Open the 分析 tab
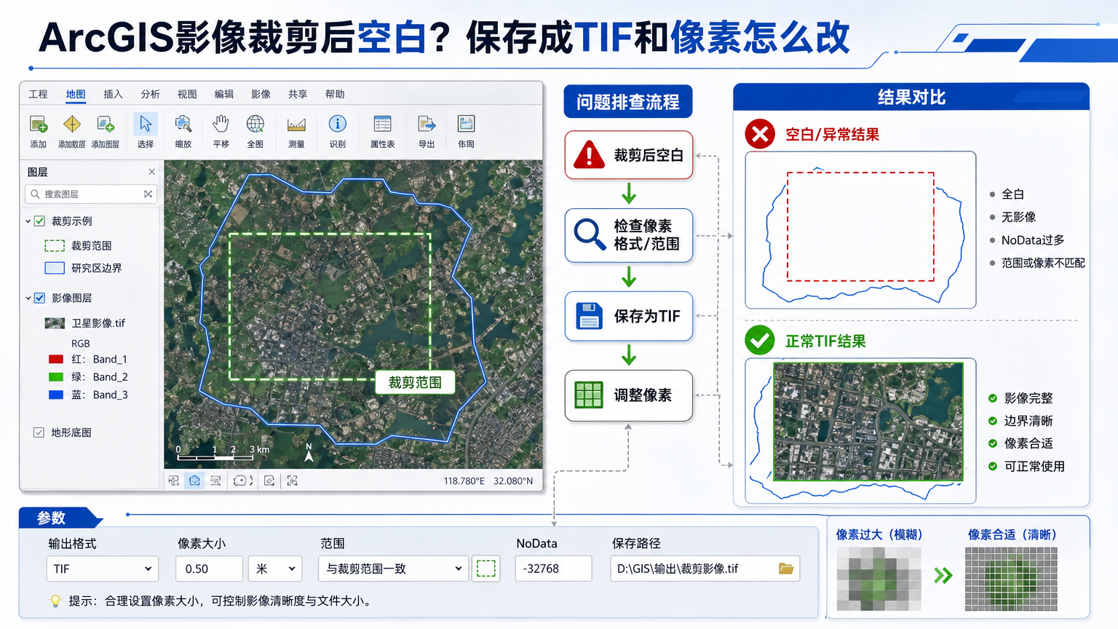 (150, 94)
